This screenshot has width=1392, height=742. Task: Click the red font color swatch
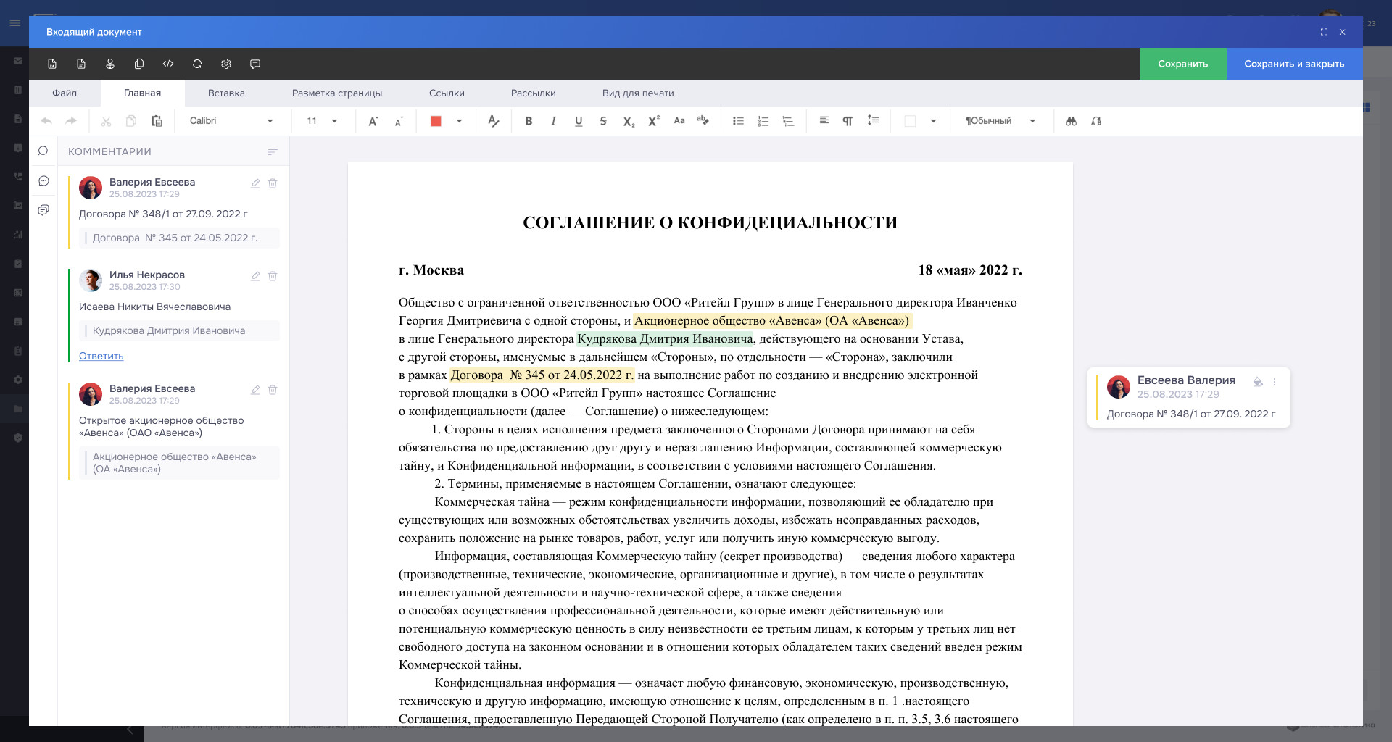pos(436,121)
